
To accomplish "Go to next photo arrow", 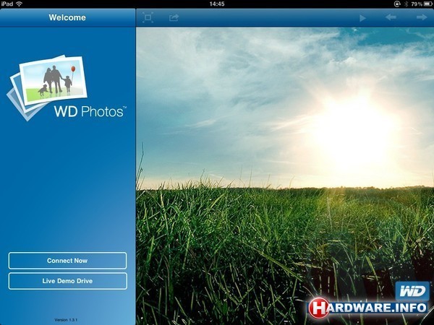I will [x=422, y=17].
